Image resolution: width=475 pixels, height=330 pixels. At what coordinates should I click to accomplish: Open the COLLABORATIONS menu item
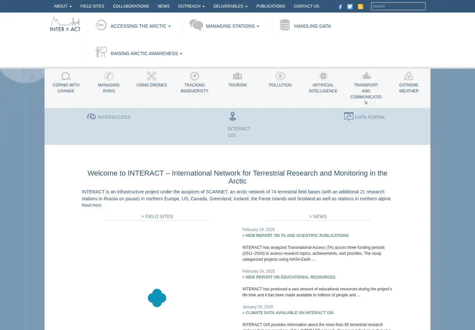[x=131, y=6]
